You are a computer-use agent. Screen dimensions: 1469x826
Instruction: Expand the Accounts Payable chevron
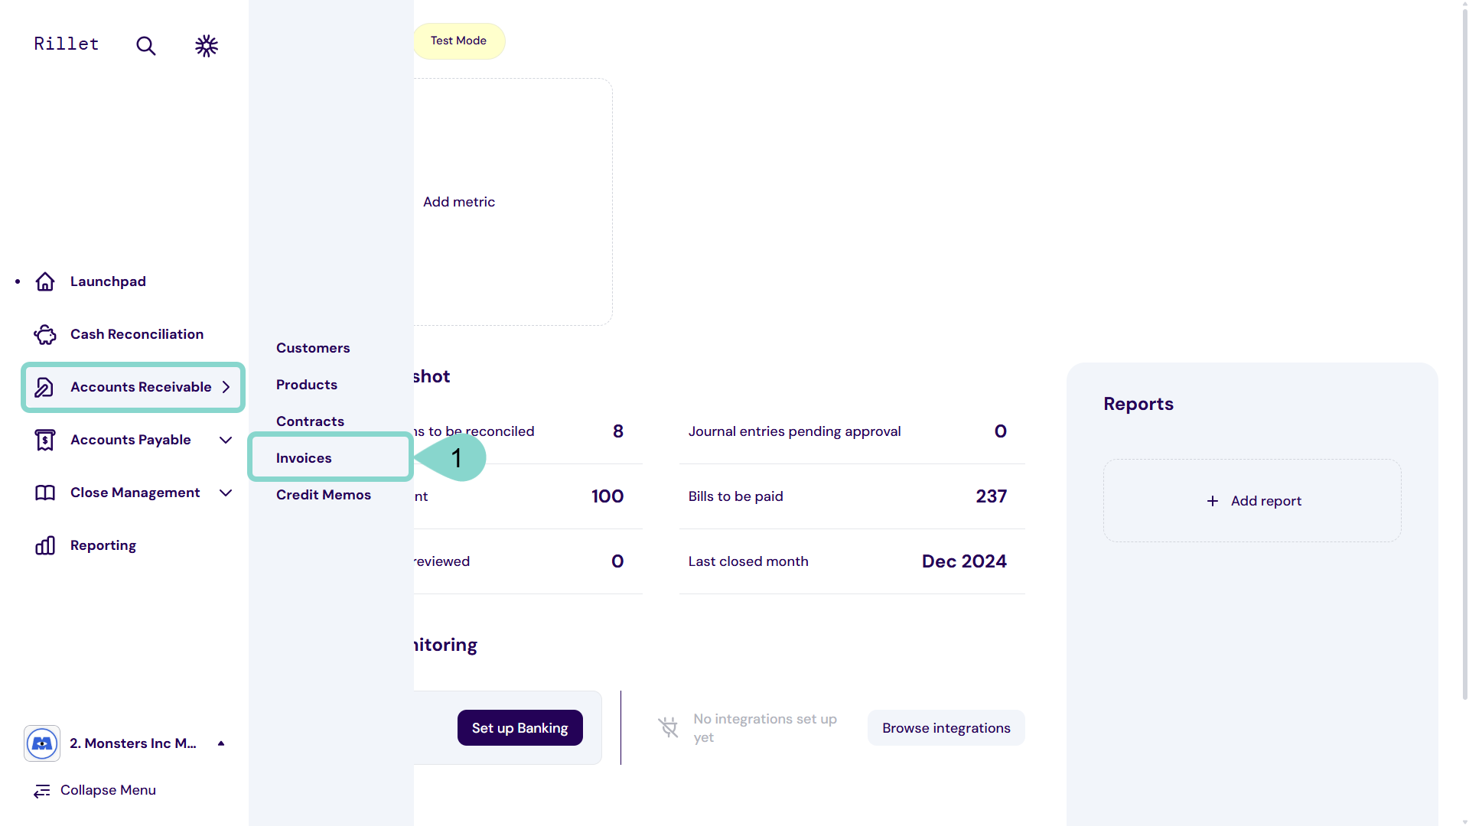tap(226, 440)
